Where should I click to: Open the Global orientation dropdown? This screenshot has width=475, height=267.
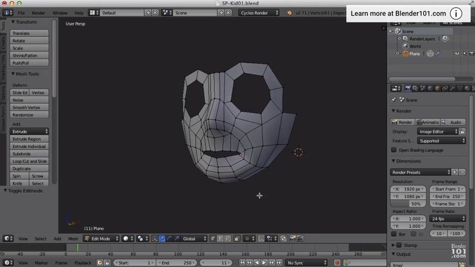click(x=194, y=239)
